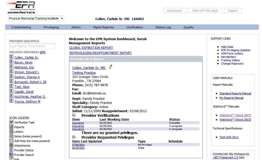The width and height of the screenshot is (262, 160).
Task: Open the Reprivileging/Reappointment Report link
Action: pos(100,53)
